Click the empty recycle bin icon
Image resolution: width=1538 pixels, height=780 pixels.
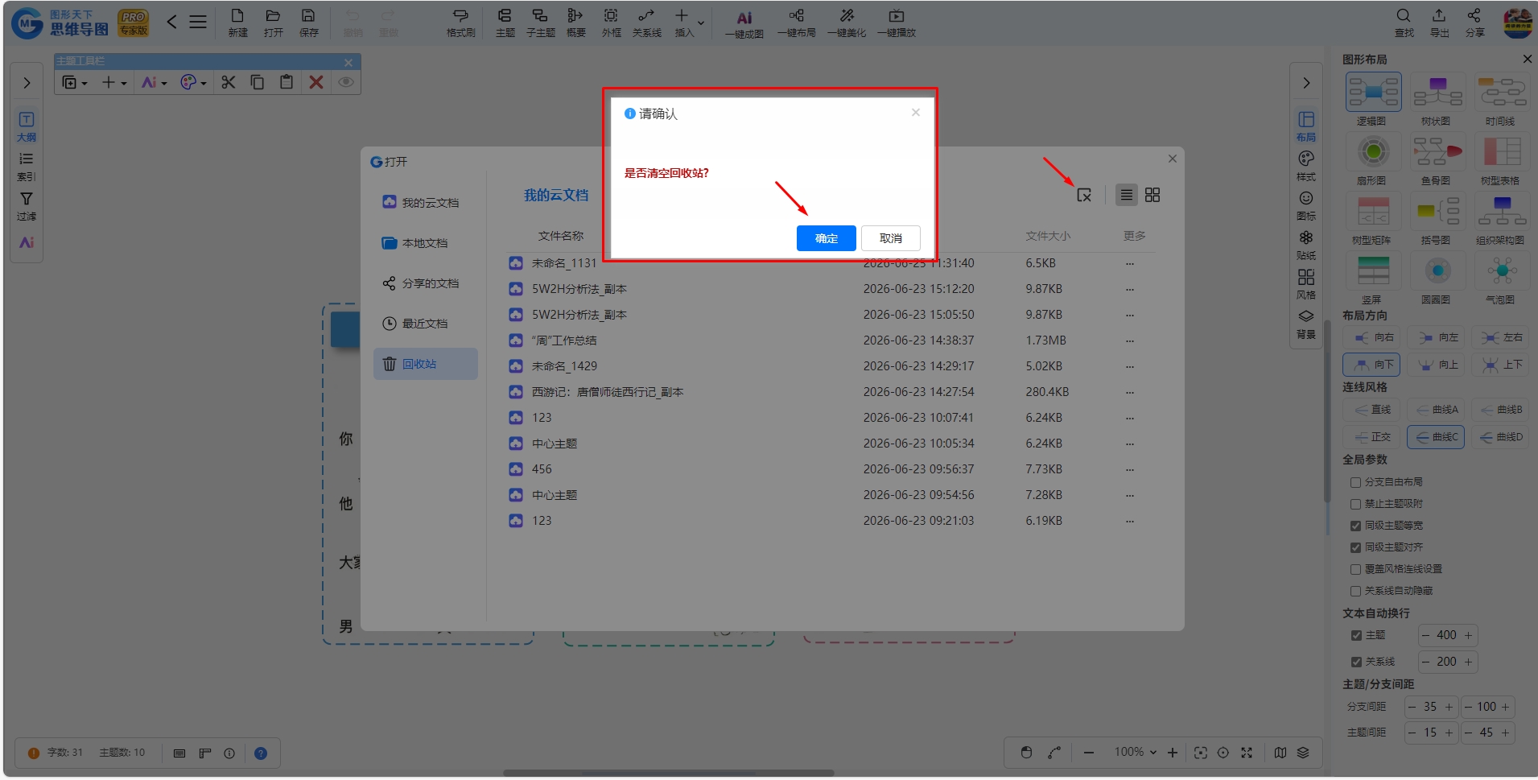point(1084,196)
